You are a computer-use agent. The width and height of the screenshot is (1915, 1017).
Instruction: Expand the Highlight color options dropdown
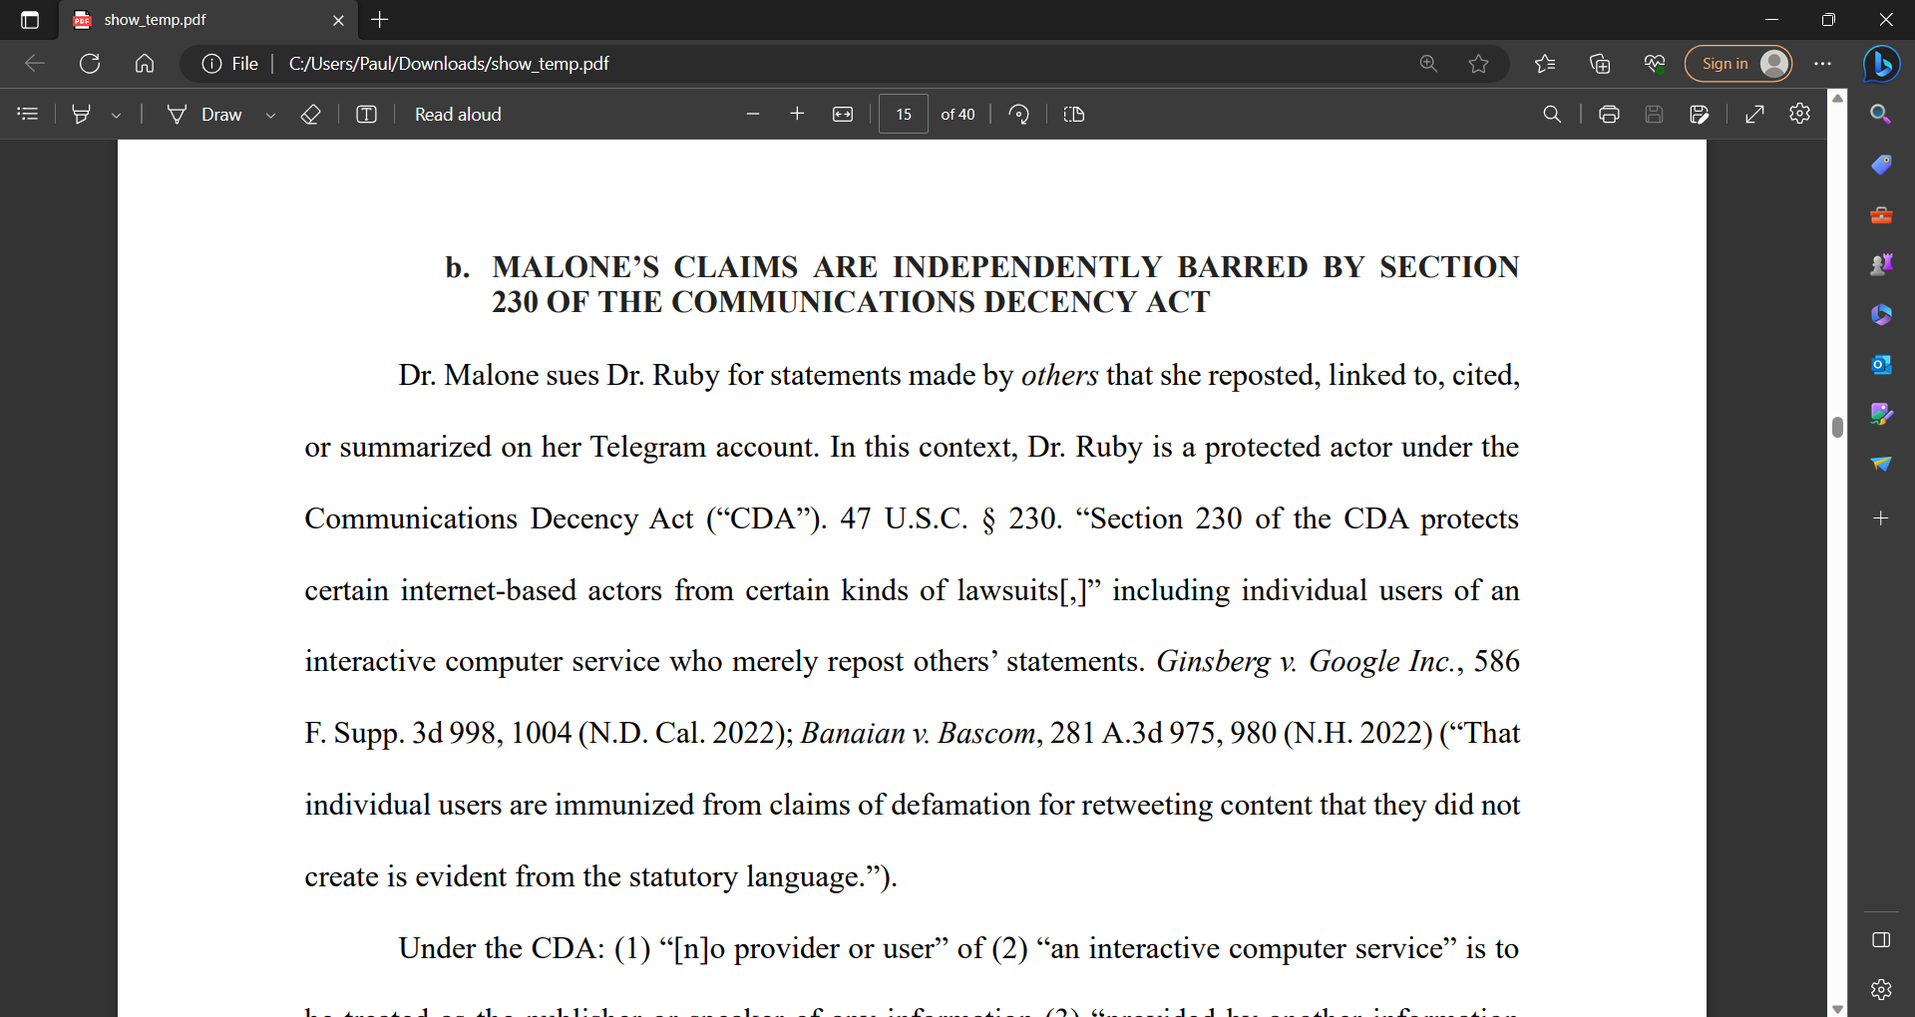tap(117, 115)
